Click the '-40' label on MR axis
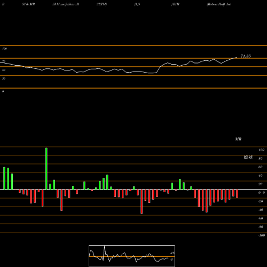Image resolution: width=267 pixels, height=267 pixels. pyautogui.click(x=261, y=210)
